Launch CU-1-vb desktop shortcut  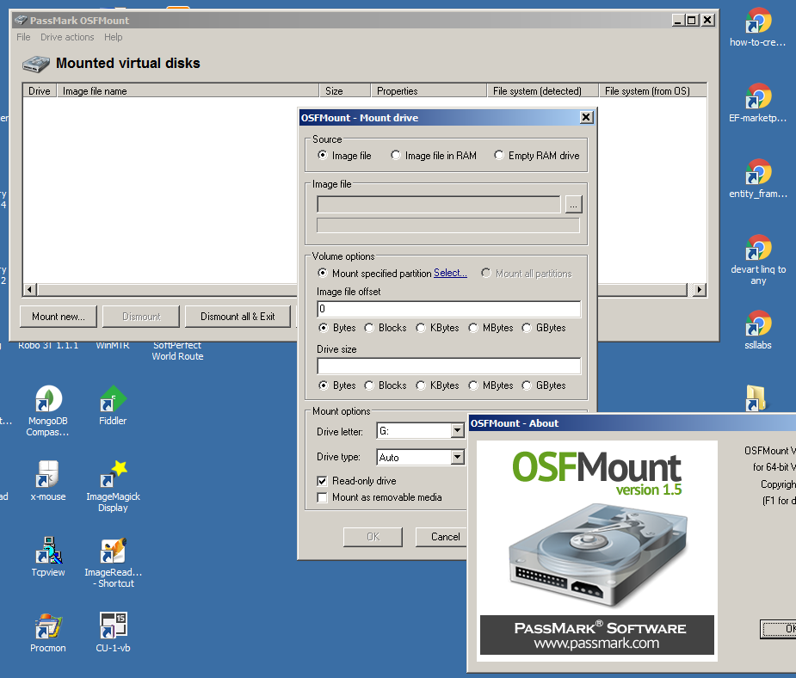(113, 626)
